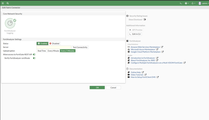Screen dimensions: 209x120
Task: Click OK to save connector
Action: point(97,88)
